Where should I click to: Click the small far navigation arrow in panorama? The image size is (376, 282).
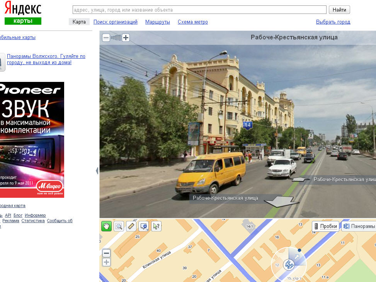pos(300,179)
